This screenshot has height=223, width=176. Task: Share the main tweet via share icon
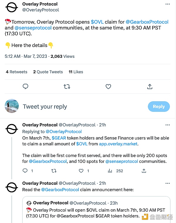click(x=150, y=86)
